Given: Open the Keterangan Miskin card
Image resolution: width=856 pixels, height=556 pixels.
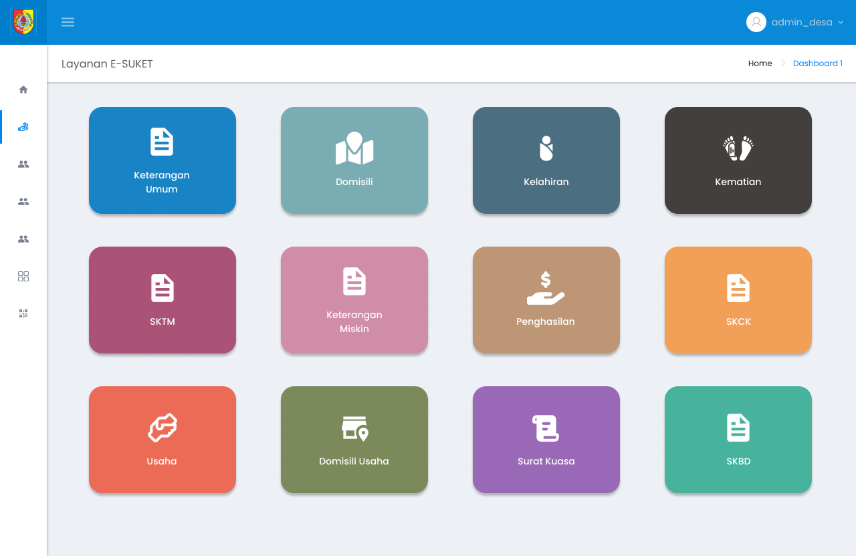Looking at the screenshot, I should (x=354, y=300).
